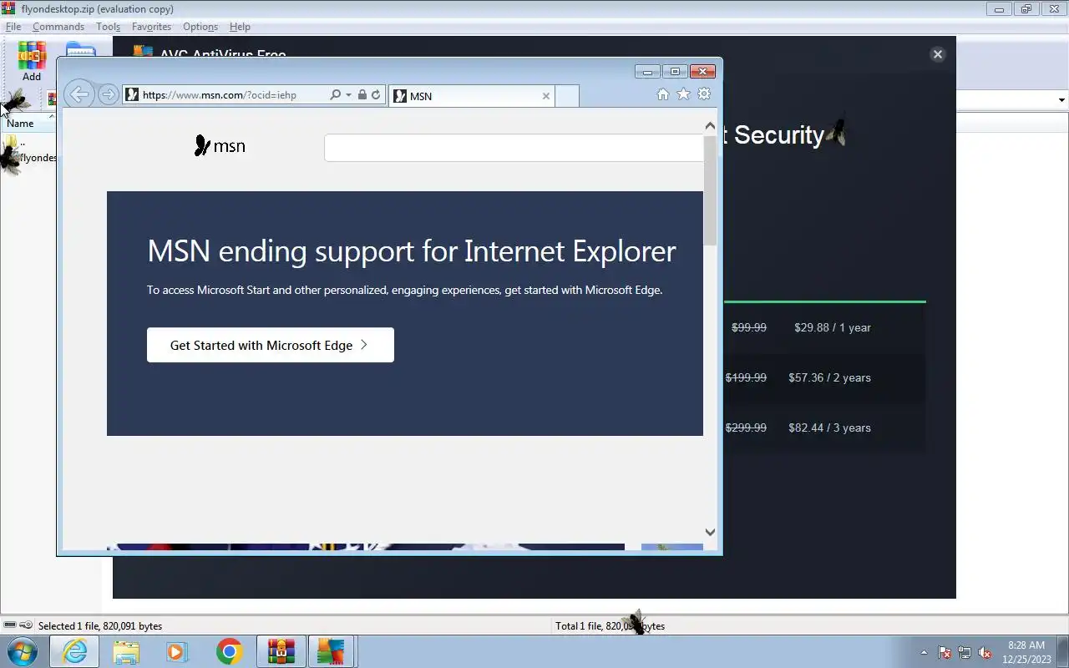
Task: Click the struck-through $99.99 price
Action: click(749, 327)
